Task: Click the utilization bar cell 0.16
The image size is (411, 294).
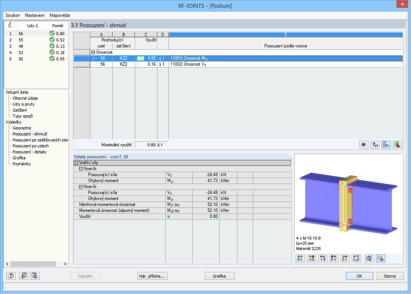Action: coord(146,64)
